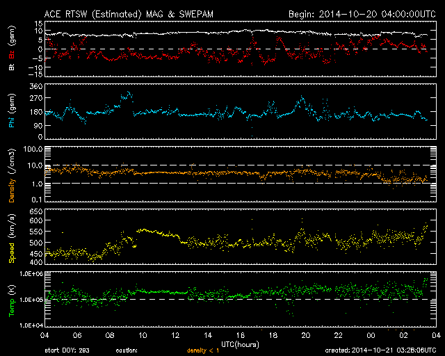Click the '02' hour label on the time axis
The width and height of the screenshot is (445, 356).
pyautogui.click(x=403, y=335)
